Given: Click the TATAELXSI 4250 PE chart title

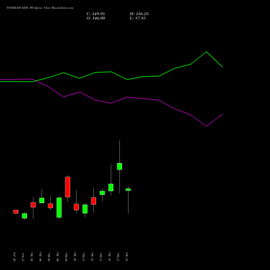Looking at the screenshot, I should pos(40,8).
